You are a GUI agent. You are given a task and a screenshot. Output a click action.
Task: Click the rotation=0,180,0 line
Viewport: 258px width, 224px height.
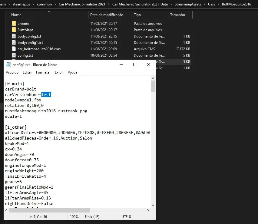pyautogui.click(x=24, y=105)
